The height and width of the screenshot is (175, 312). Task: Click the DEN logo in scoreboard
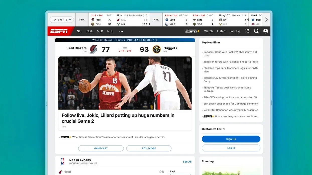[93, 24]
